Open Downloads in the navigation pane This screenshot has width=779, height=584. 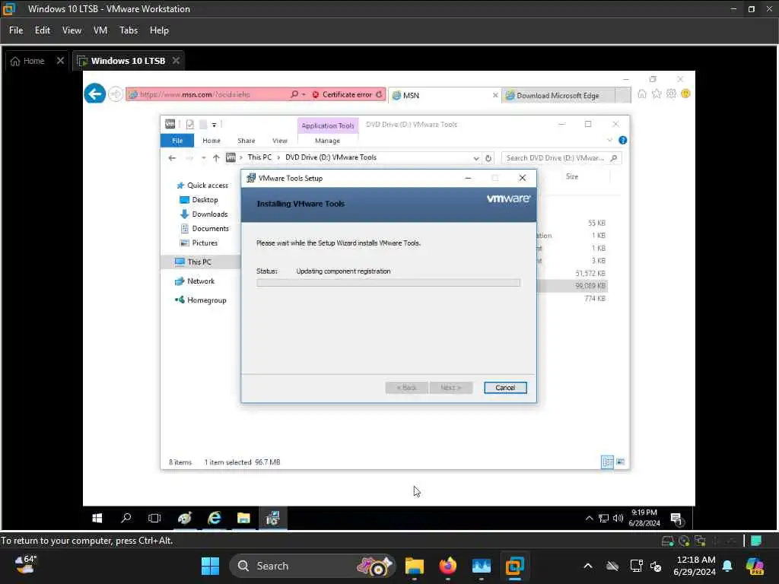point(204,214)
